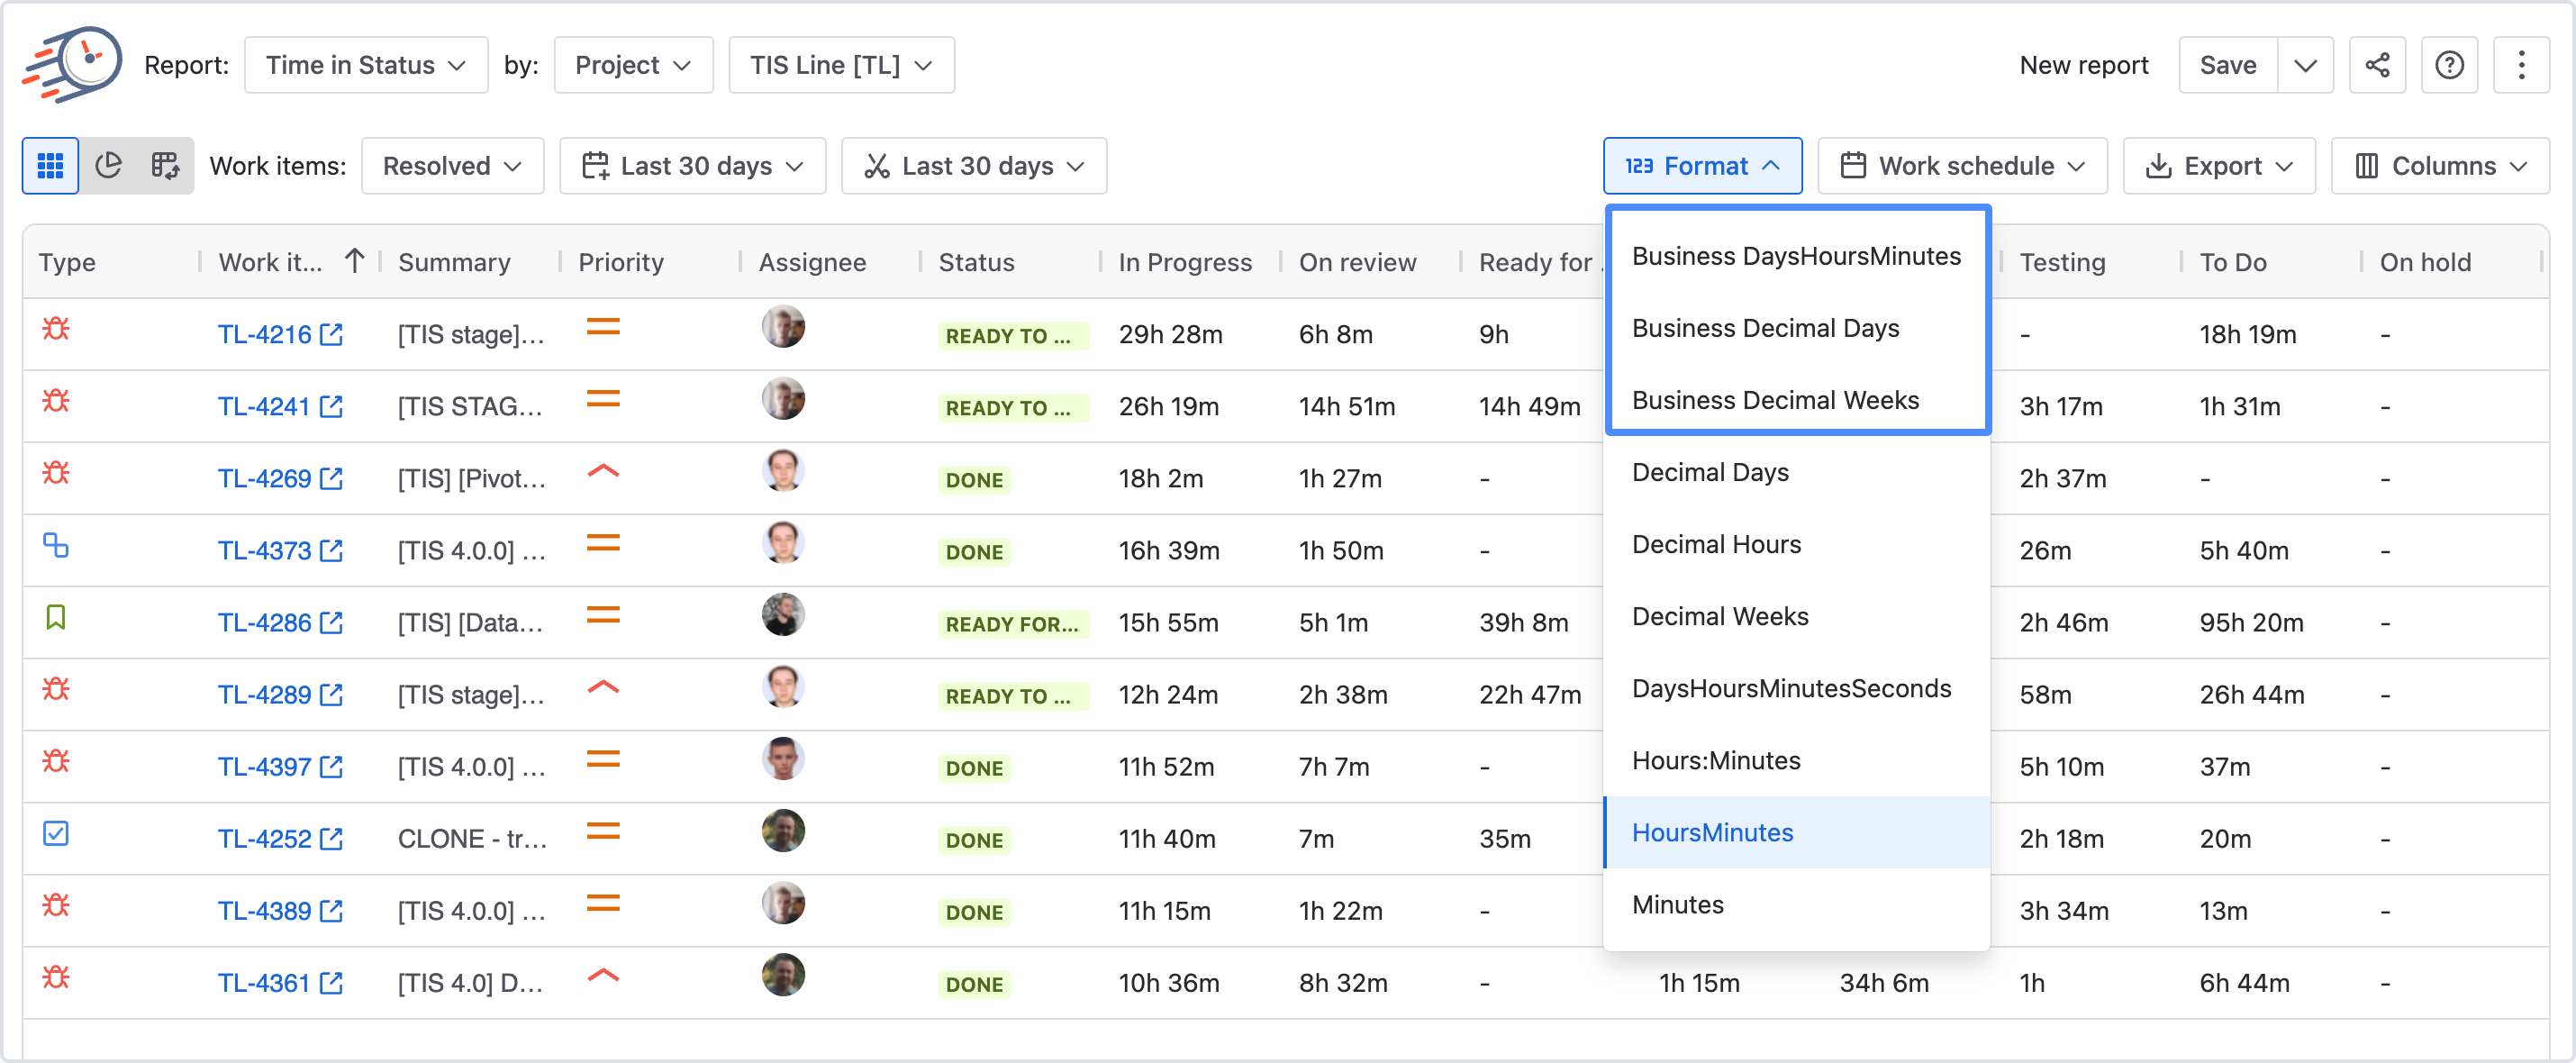Select the Hours:Minutes format option
2576x1063 pixels.
1715,760
